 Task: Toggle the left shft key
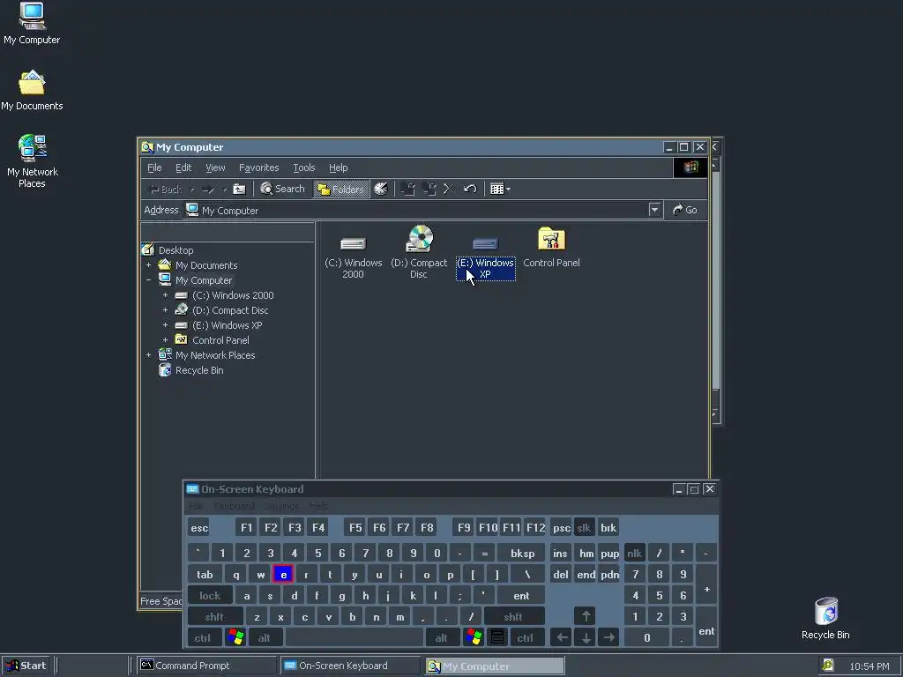click(x=214, y=616)
